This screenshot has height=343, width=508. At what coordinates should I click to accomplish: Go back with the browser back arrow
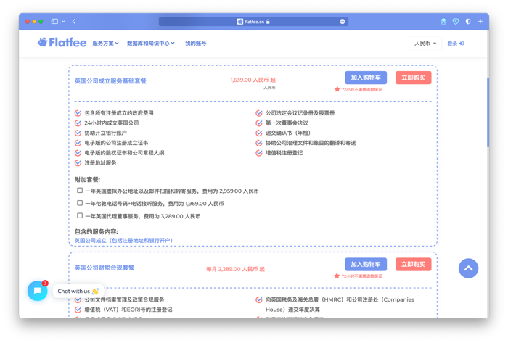click(74, 22)
